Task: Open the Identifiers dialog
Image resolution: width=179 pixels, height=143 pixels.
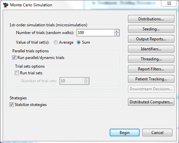Action: click(151, 49)
